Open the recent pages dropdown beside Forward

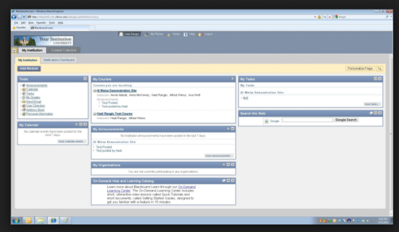coord(24,17)
